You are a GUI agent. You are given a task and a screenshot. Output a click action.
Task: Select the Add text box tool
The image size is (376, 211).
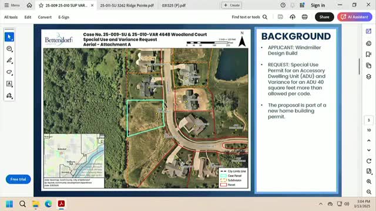point(9,84)
